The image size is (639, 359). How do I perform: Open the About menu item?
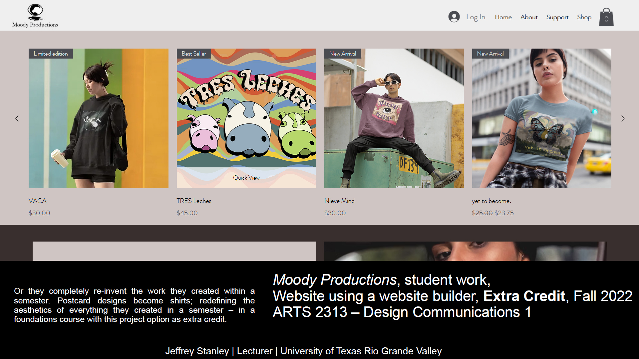[529, 17]
